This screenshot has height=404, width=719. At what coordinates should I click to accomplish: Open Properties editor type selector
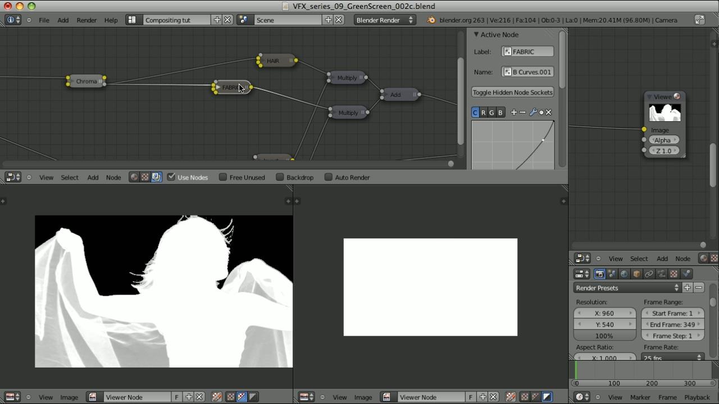tap(581, 274)
